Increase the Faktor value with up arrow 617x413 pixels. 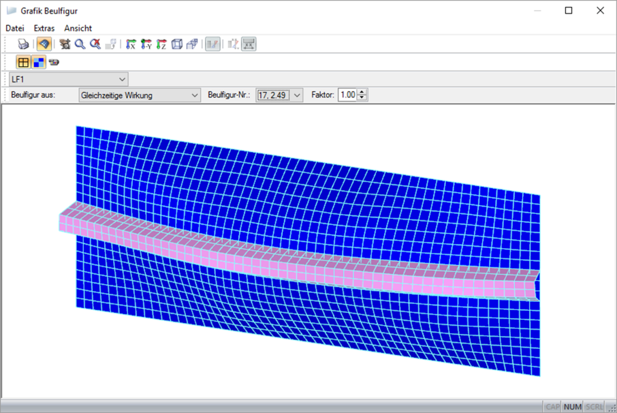pos(362,92)
